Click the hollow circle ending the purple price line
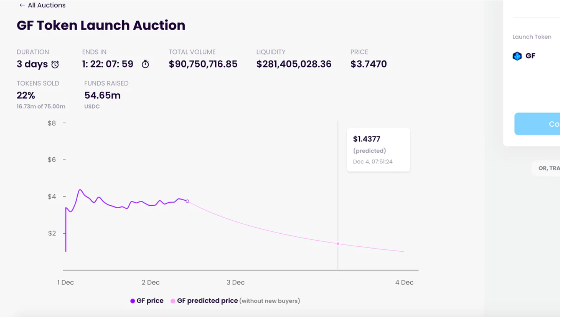Viewport: 561px width, 317px height. [187, 201]
